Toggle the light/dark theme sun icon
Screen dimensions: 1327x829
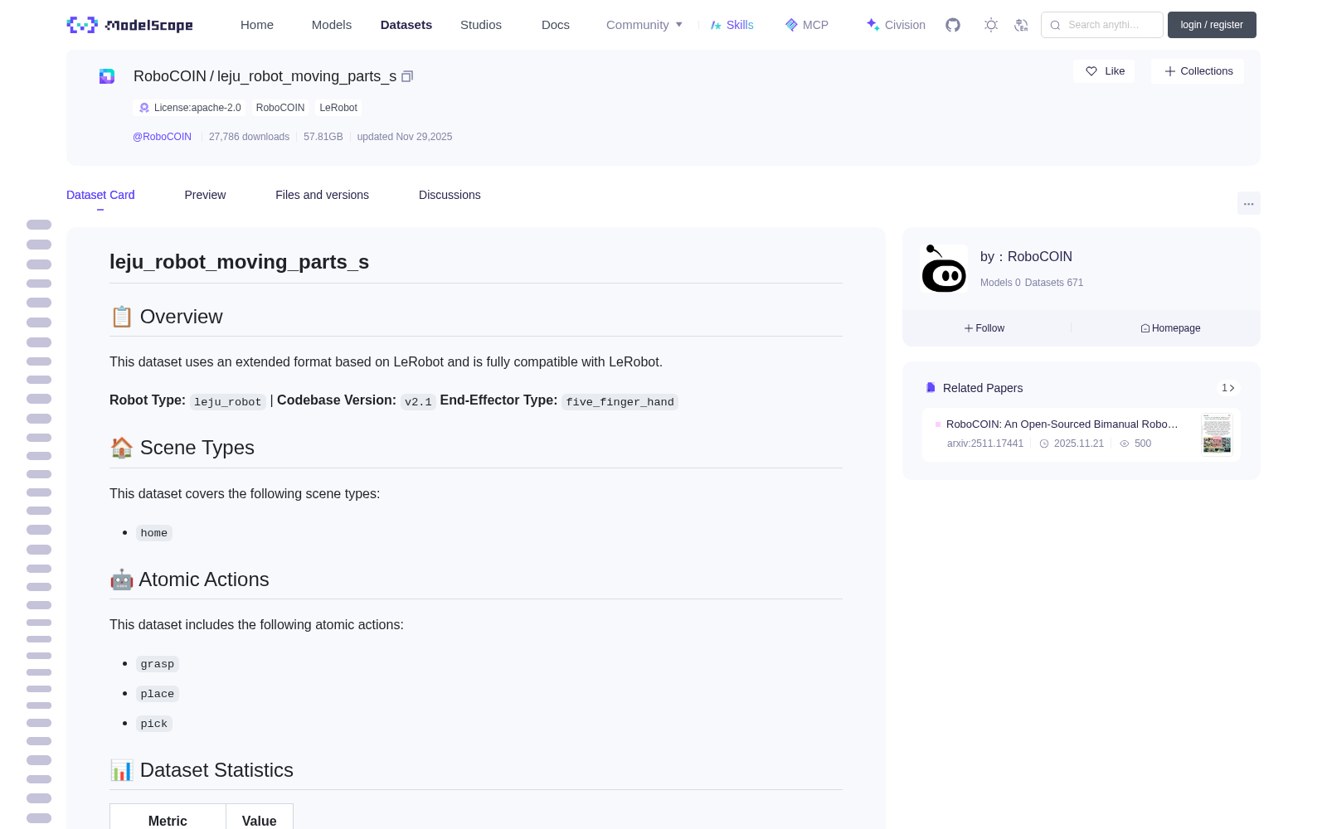coord(991,25)
